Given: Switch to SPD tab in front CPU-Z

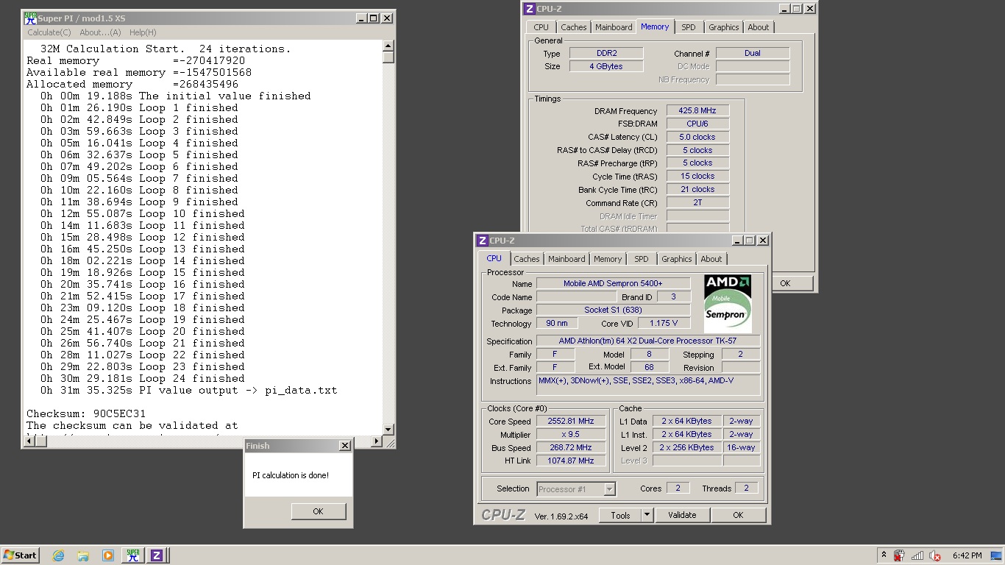Looking at the screenshot, I should [642, 259].
